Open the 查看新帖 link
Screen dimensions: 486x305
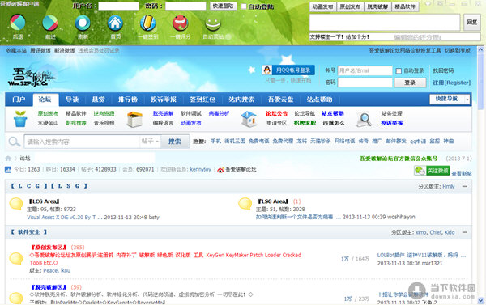click(x=462, y=174)
